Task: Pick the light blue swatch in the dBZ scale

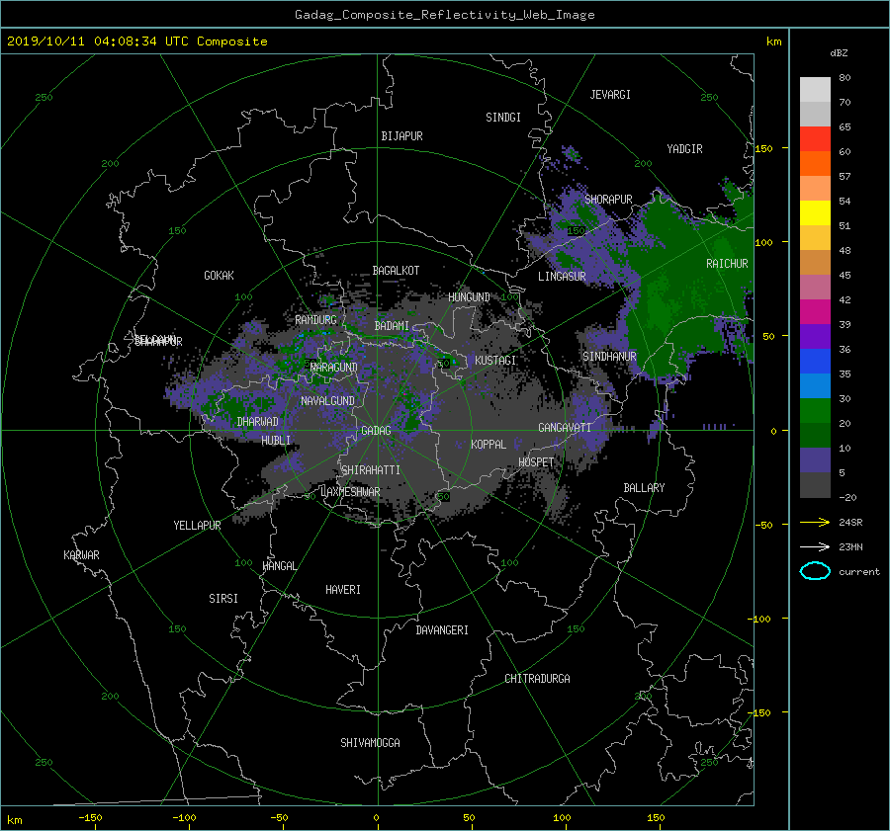Action: point(815,386)
